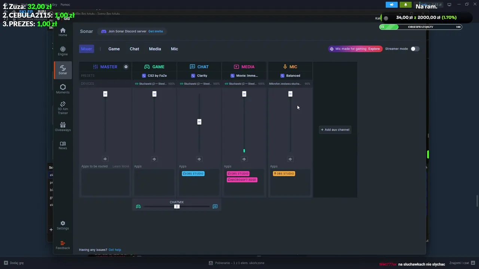Image resolution: width=479 pixels, height=269 pixels.
Task: Click the blue megaphone icon at top
Action: [x=391, y=5]
